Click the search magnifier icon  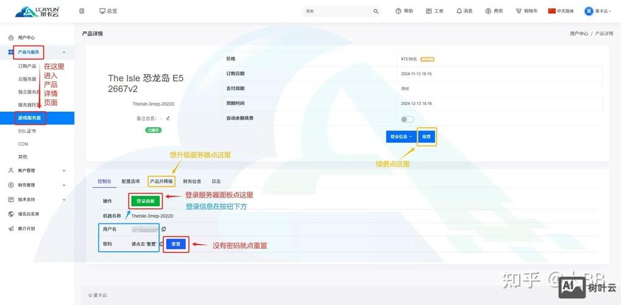click(376, 11)
